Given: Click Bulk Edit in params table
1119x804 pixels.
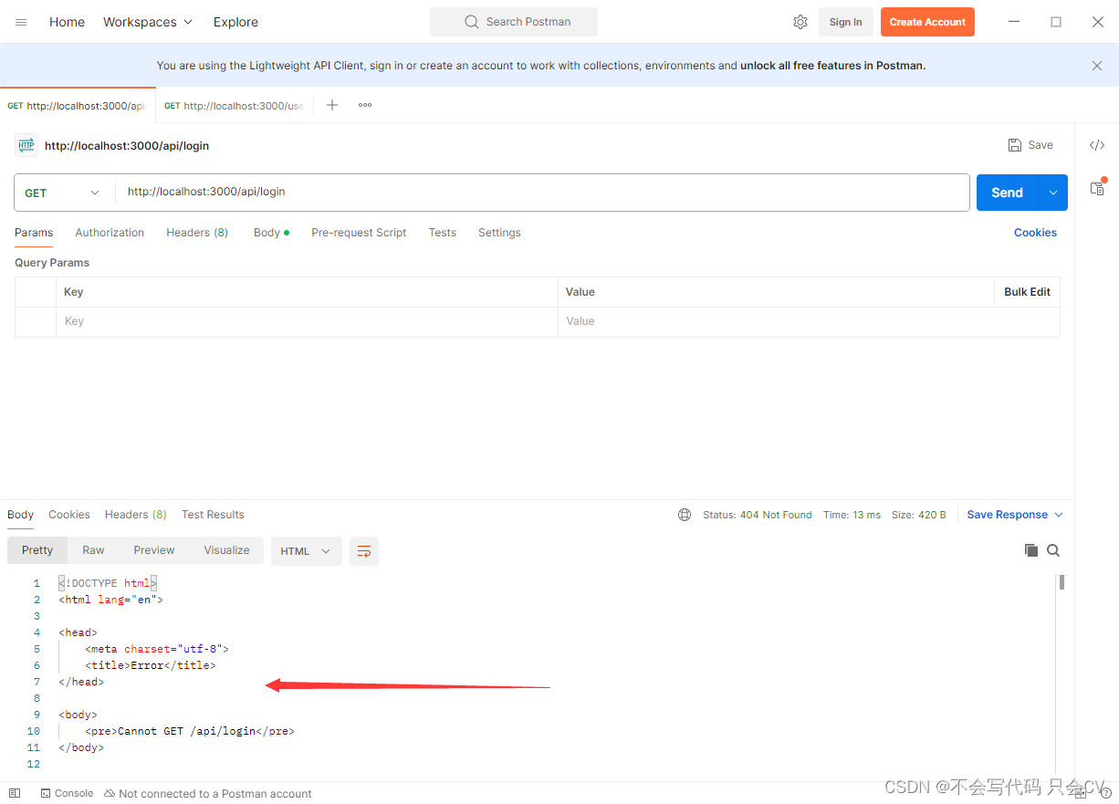Looking at the screenshot, I should 1027,292.
